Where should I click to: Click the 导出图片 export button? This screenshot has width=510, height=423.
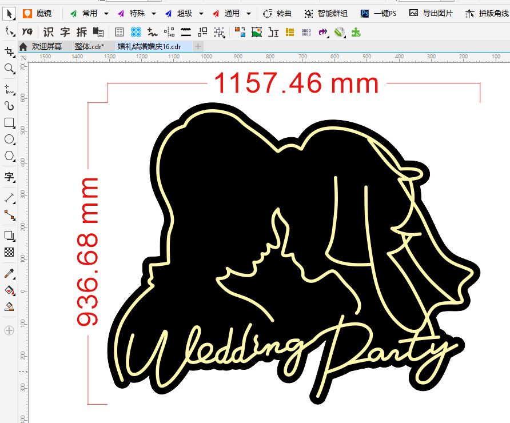[x=431, y=13]
